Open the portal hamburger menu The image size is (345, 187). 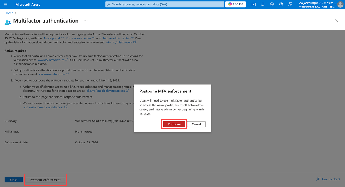5,4
